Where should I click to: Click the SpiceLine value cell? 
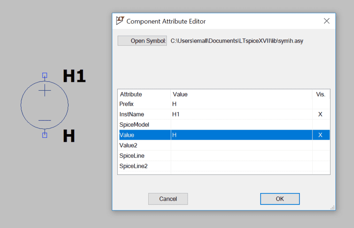click(241, 156)
